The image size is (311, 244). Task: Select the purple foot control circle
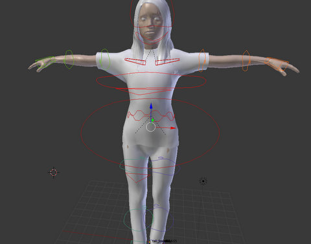[159, 219]
